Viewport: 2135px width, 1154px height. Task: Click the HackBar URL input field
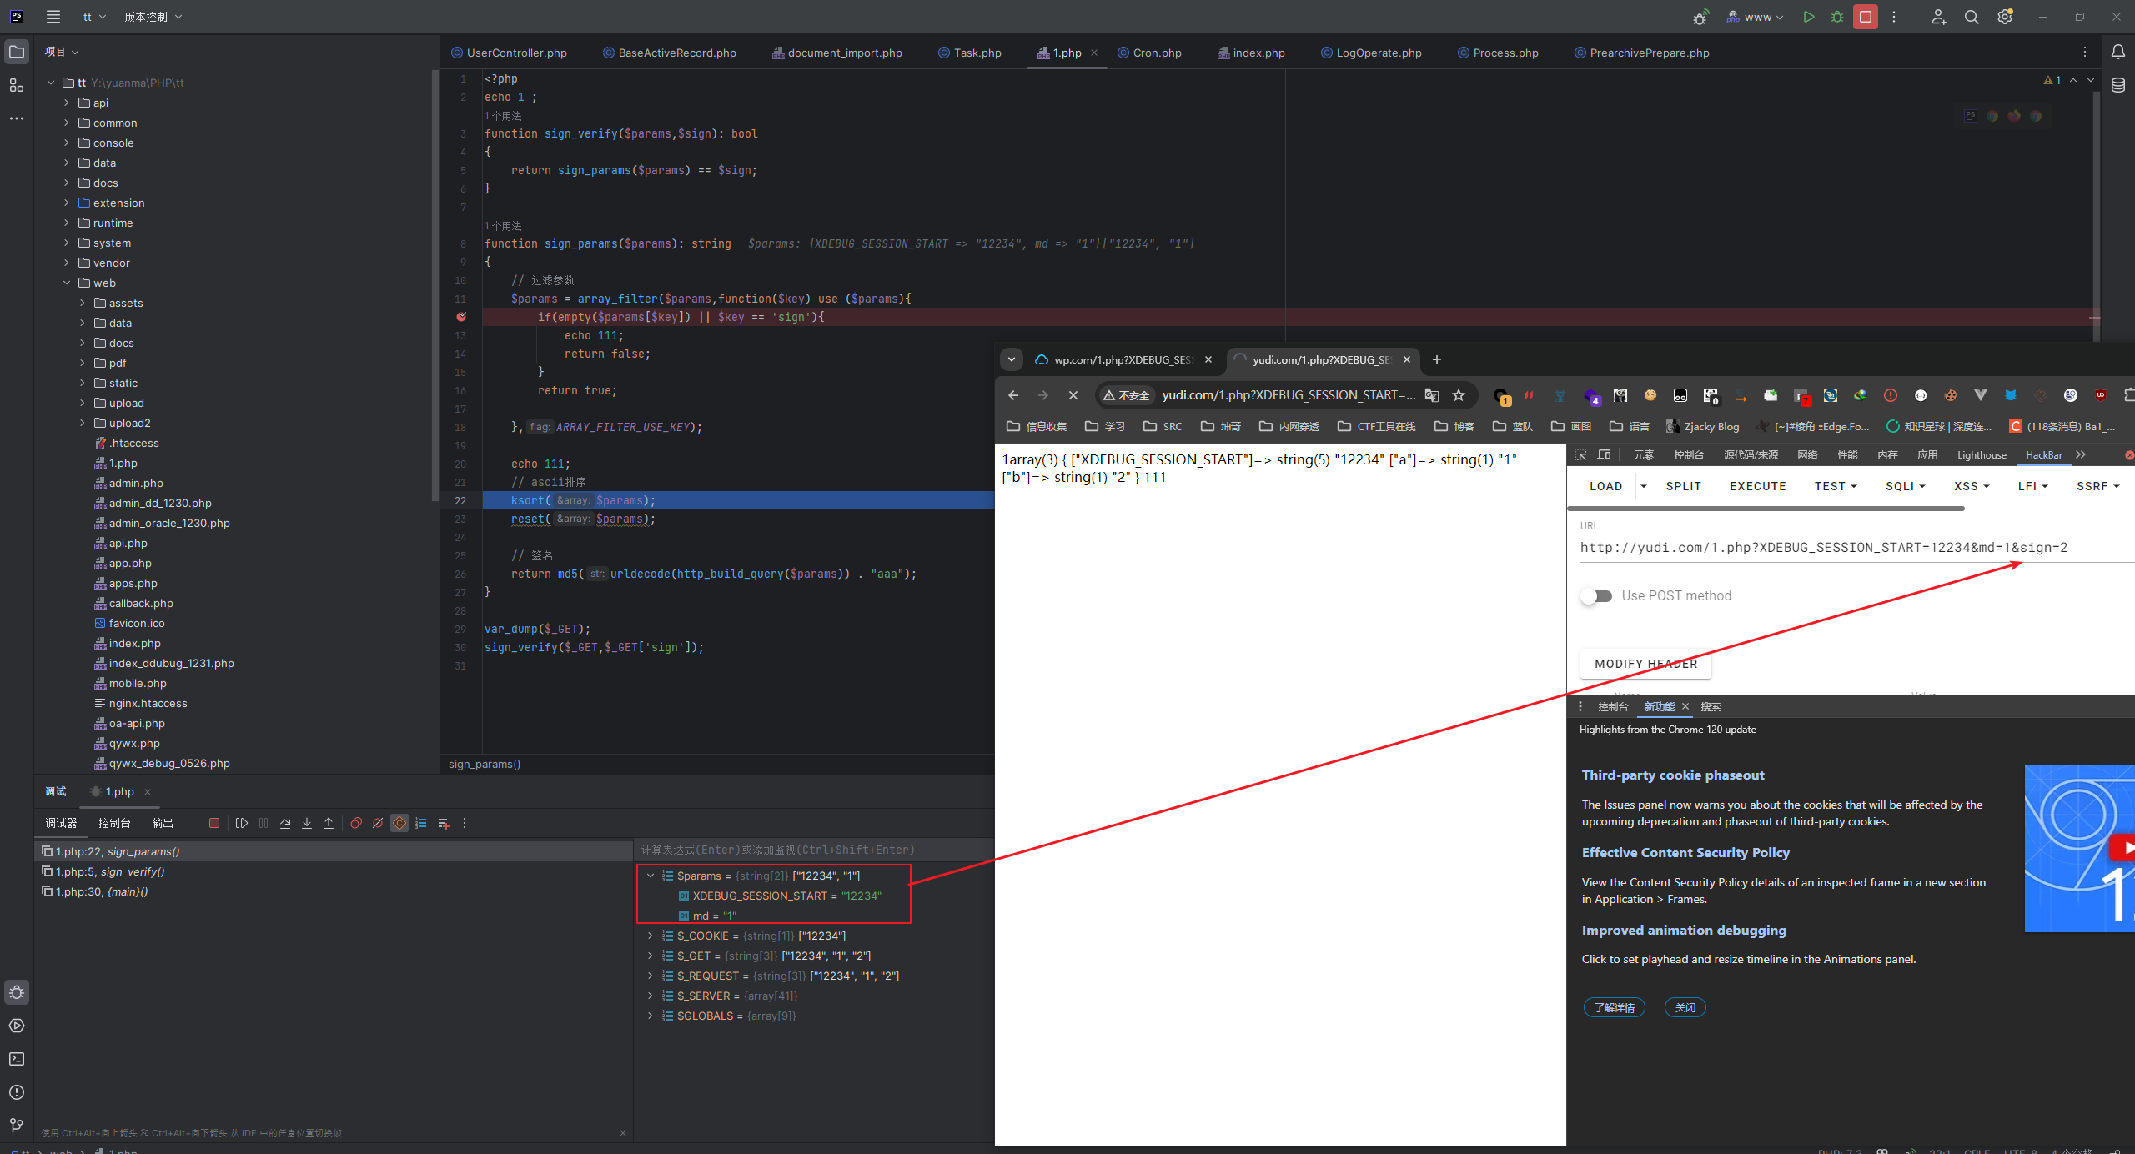pyautogui.click(x=1857, y=548)
